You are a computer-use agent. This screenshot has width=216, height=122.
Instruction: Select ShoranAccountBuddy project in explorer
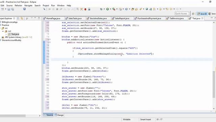11,40
